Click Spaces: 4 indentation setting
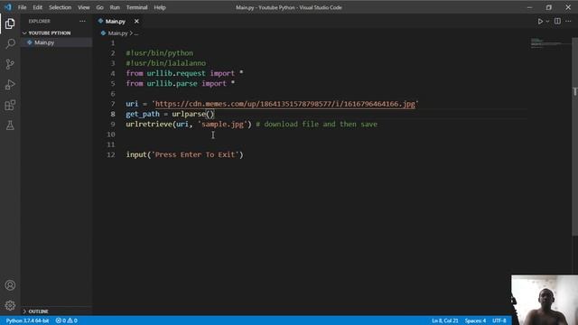This screenshot has width=578, height=325. click(475, 320)
